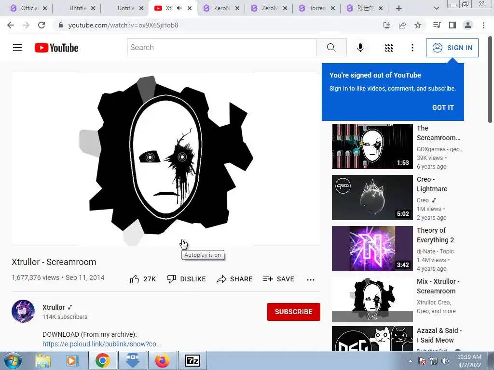The width and height of the screenshot is (494, 370).
Task: Click the page vertical scrollbar
Action: [490, 79]
